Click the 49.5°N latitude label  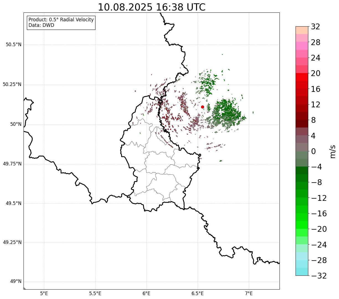(14, 203)
